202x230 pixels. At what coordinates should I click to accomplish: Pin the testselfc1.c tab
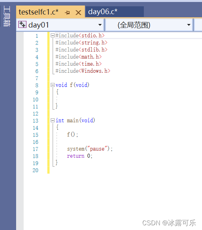67,13
